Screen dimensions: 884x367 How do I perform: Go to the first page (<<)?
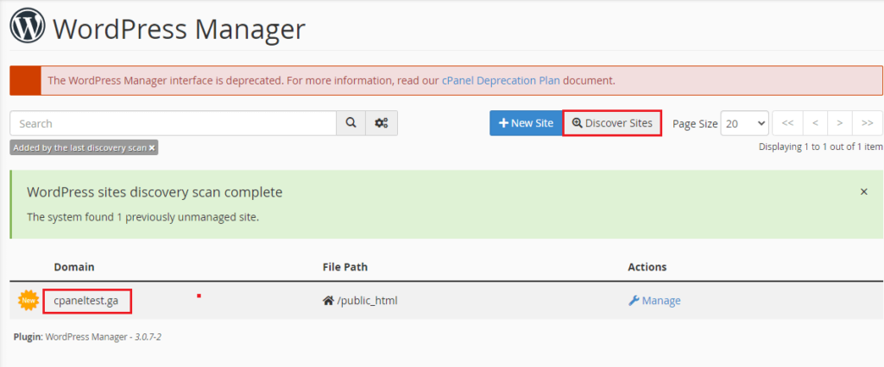coord(787,123)
